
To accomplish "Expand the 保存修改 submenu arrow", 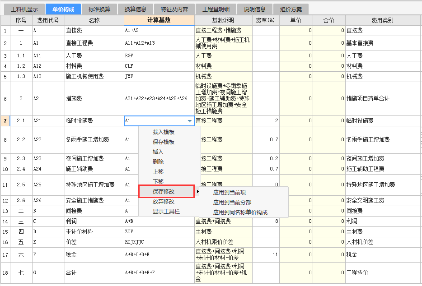I will [x=197, y=192].
